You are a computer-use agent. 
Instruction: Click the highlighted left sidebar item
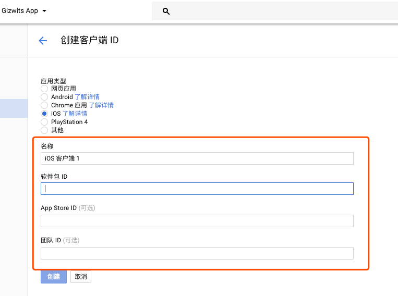[14, 108]
